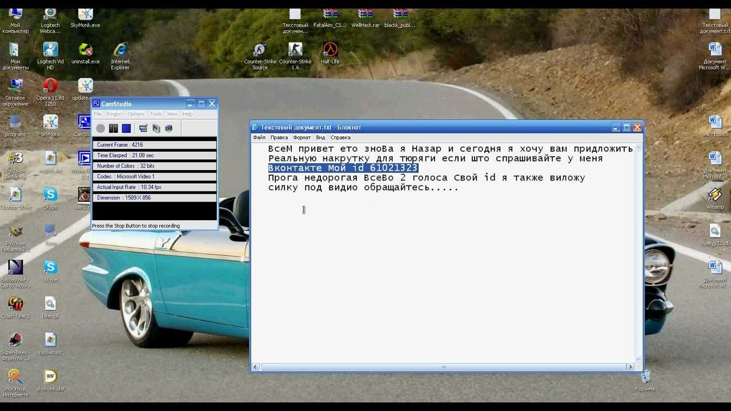Select FatalAim_CS archive desktop icon
This screenshot has height=411, width=731.
click(x=330, y=18)
